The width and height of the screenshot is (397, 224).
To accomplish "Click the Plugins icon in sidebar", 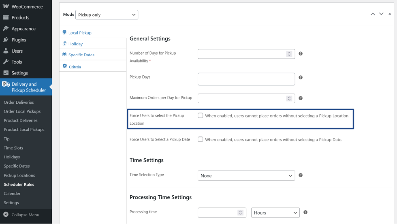I will click(6, 40).
